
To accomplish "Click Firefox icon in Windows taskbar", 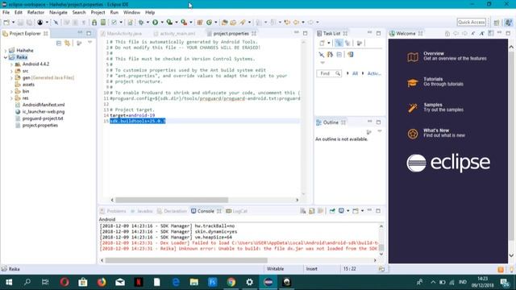I will [x=102, y=282].
